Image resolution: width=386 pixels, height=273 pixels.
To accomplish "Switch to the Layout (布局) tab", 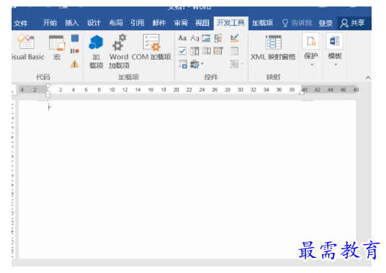I will click(x=116, y=23).
